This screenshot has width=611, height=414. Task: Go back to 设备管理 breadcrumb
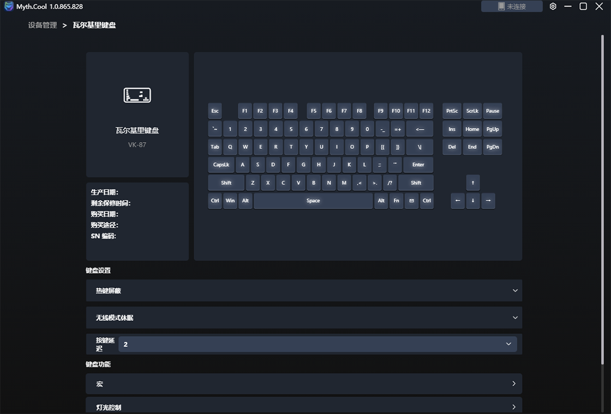click(43, 25)
